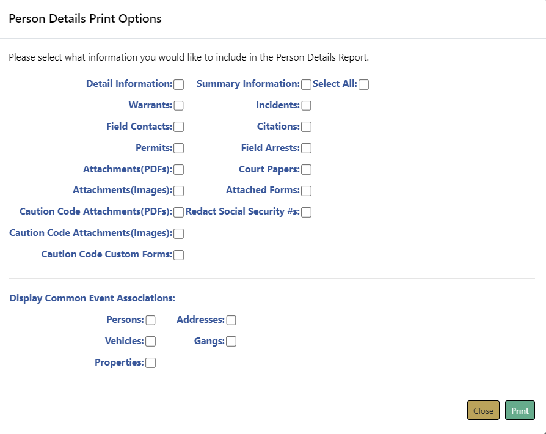This screenshot has width=546, height=434.
Task: Check Persons under Common Event Associations
Action: [151, 320]
